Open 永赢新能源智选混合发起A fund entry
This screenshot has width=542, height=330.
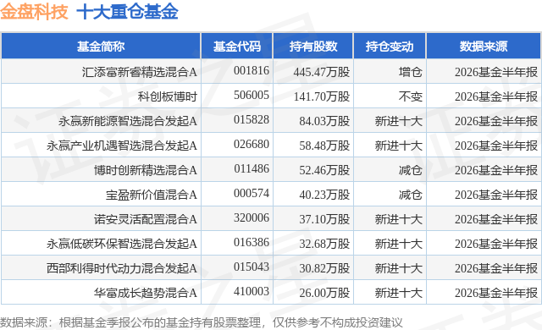[x=128, y=121]
